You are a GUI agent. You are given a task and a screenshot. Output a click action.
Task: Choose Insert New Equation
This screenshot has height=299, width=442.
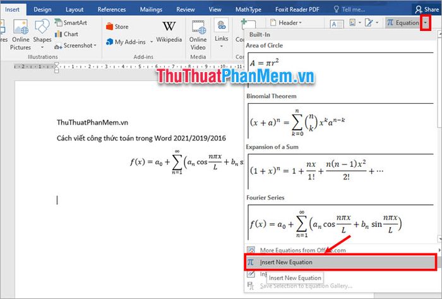(x=341, y=262)
